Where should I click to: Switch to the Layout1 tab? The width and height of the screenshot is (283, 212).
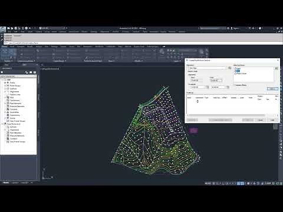click(15, 183)
